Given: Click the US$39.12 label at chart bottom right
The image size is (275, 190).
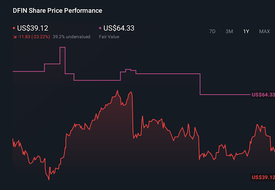Looking at the screenshot, I should pyautogui.click(x=263, y=177).
